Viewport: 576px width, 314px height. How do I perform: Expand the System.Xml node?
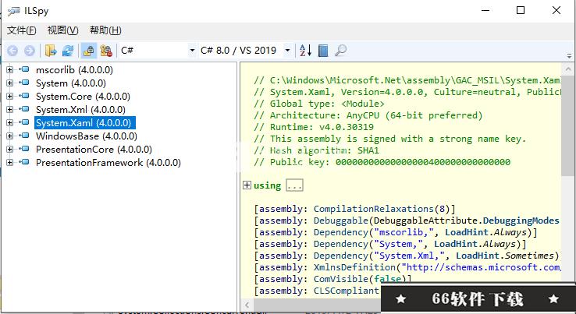tap(10, 109)
